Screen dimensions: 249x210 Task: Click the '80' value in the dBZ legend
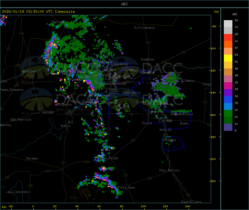coord(236,20)
